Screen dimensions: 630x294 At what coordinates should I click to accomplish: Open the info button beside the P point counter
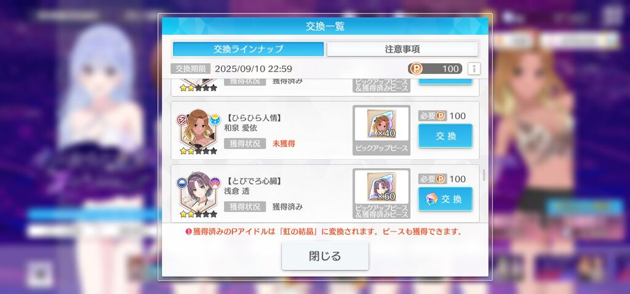(474, 69)
